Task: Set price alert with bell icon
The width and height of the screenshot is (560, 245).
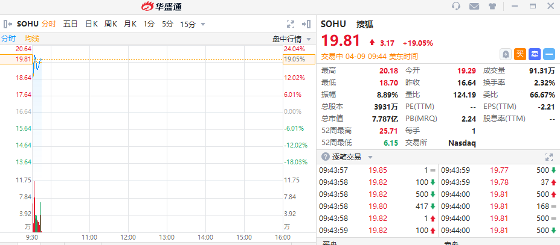Action: pos(506,54)
